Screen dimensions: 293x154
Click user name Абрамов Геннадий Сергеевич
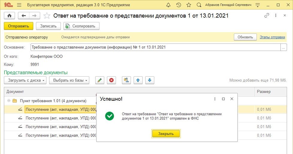point(228,5)
